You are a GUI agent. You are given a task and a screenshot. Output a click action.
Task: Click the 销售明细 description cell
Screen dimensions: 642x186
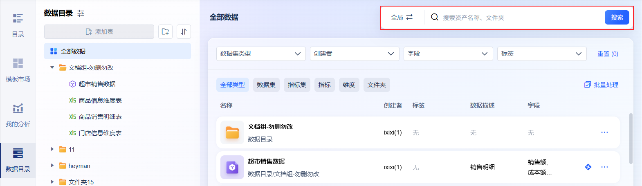(482, 167)
